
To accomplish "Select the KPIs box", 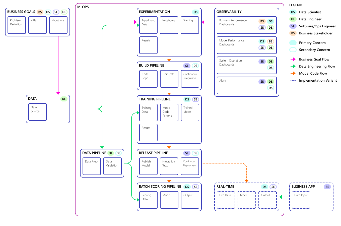I will [37, 25].
